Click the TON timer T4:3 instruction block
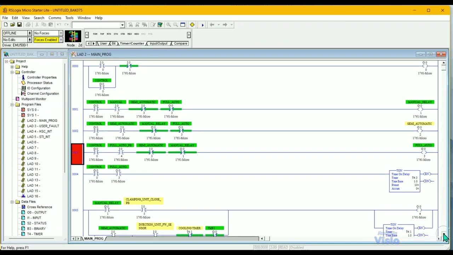The image size is (453, 255). pyautogui.click(x=405, y=181)
